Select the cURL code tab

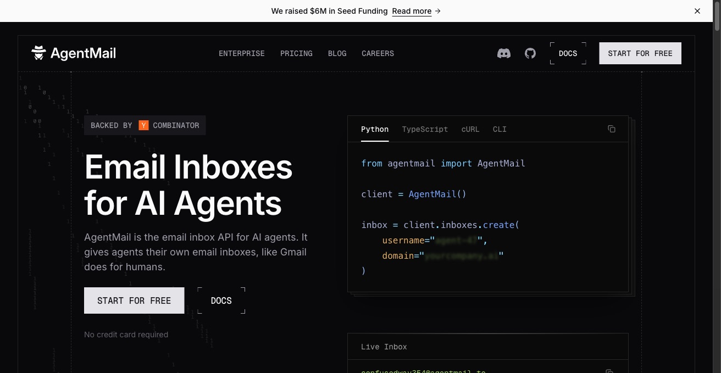tap(470, 130)
